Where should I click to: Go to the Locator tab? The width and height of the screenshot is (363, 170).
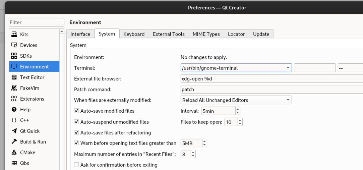click(x=236, y=34)
